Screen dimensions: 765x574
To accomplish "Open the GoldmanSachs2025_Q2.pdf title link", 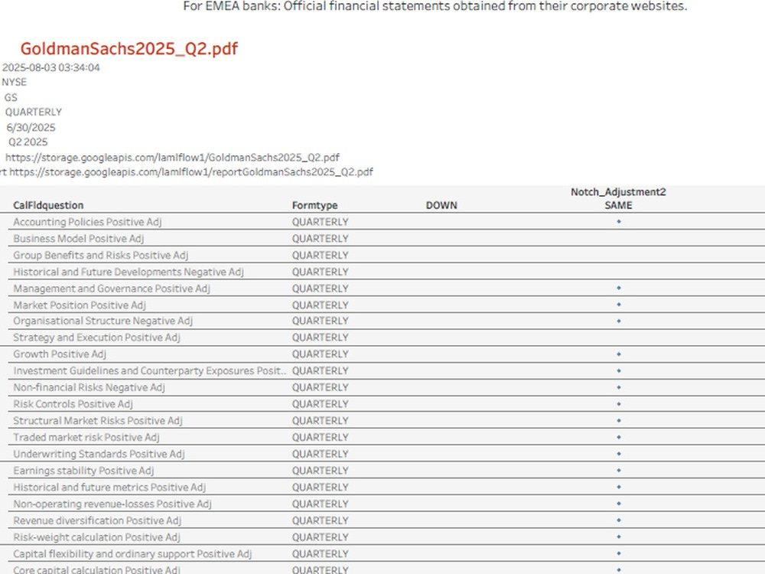I will click(129, 49).
